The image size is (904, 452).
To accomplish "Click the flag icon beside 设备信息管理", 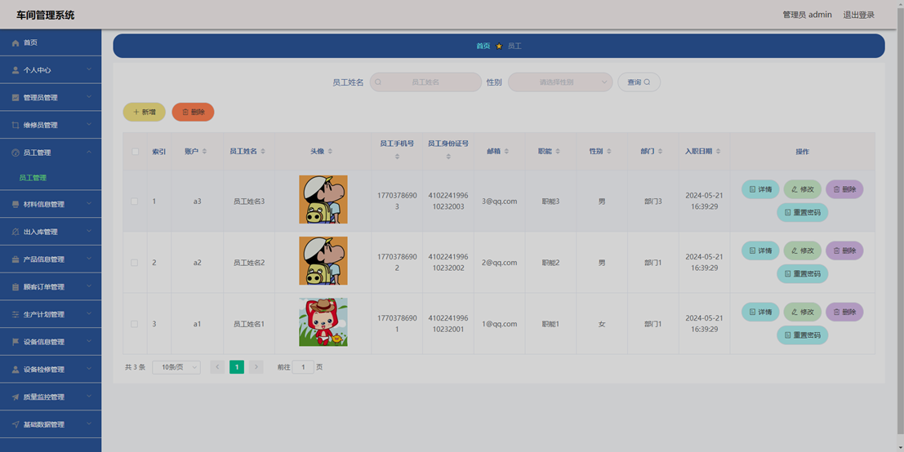I will (16, 342).
